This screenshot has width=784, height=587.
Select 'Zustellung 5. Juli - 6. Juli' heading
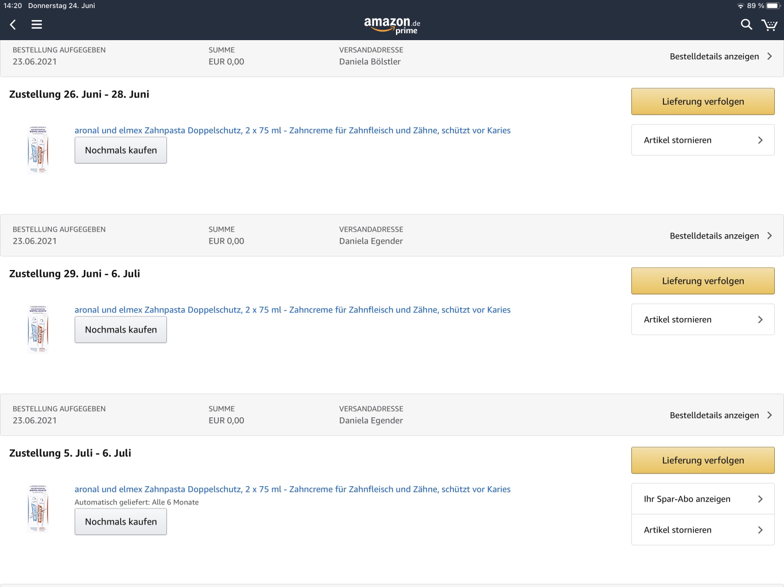(70, 453)
